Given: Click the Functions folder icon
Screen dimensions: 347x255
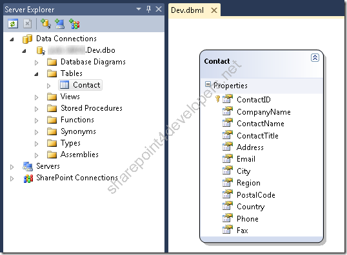Looking at the screenshot, I should (52, 120).
